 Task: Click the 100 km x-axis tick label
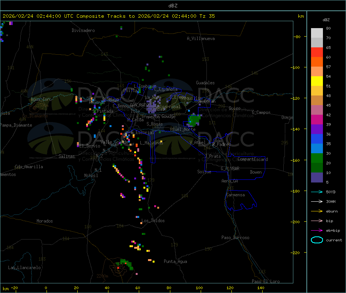199,288
